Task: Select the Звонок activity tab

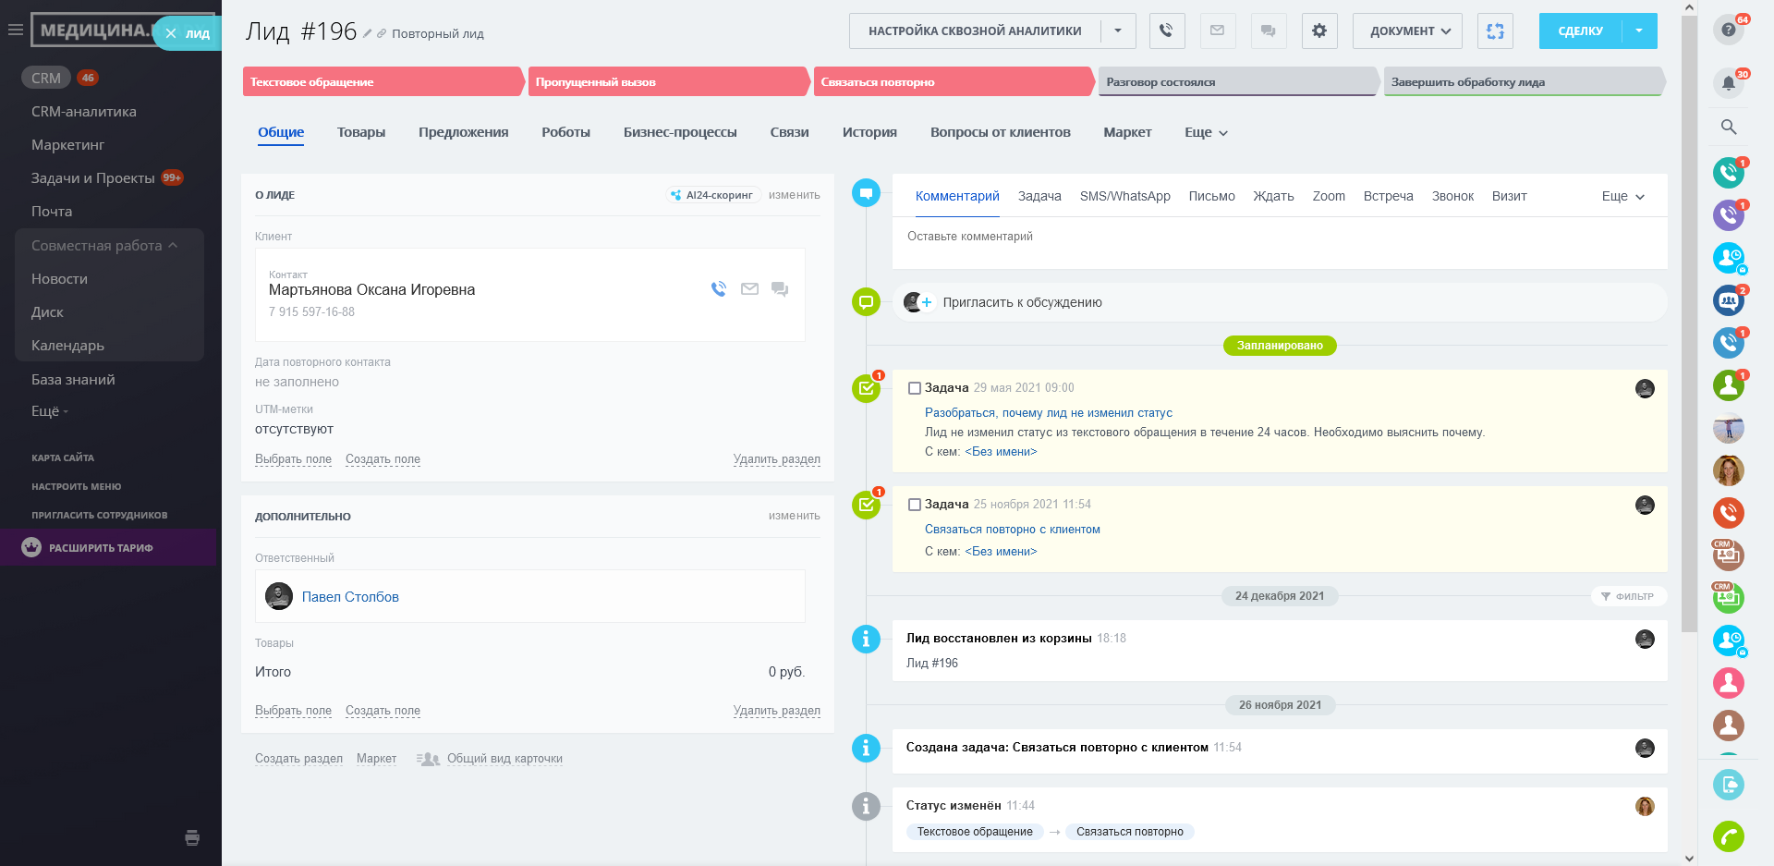Action: tap(1452, 196)
